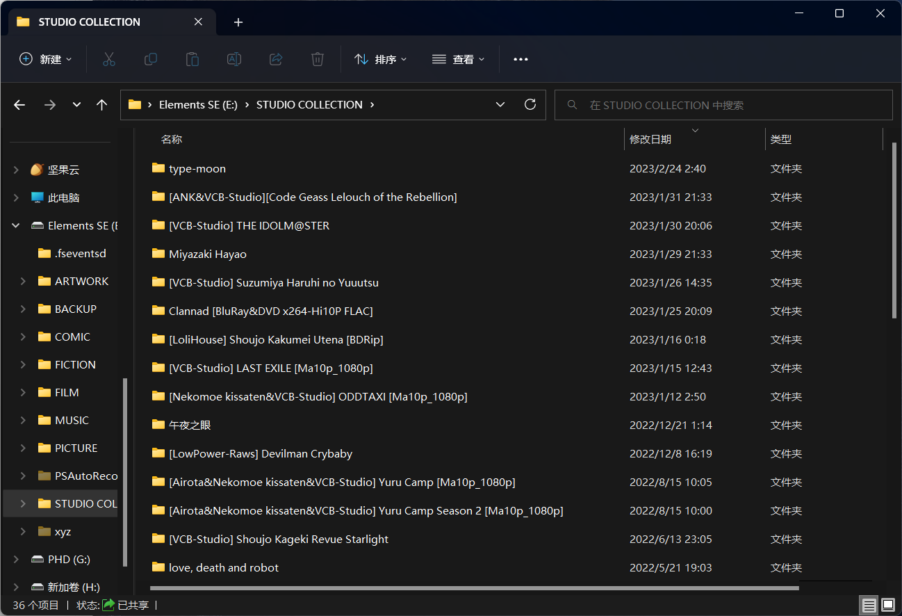Click the Rename icon in toolbar

click(x=234, y=59)
